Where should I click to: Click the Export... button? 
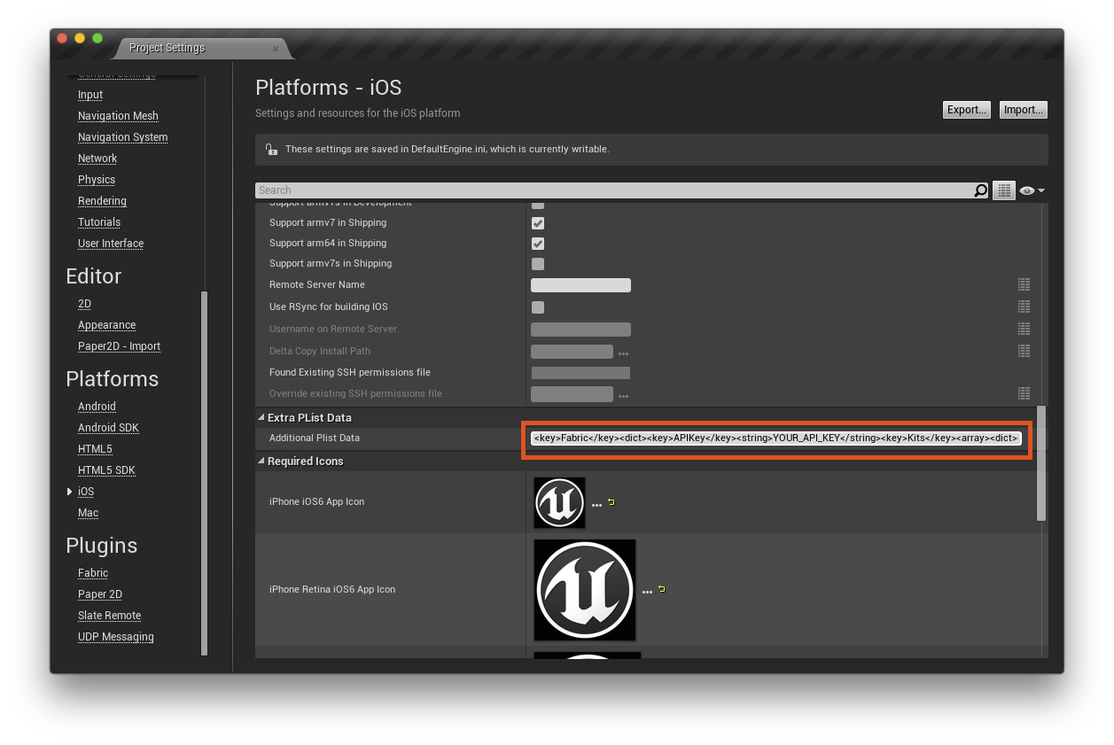967,110
